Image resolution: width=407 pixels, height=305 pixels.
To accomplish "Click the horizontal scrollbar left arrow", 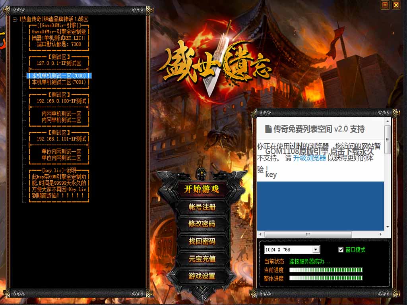I will pyautogui.click(x=261, y=234).
